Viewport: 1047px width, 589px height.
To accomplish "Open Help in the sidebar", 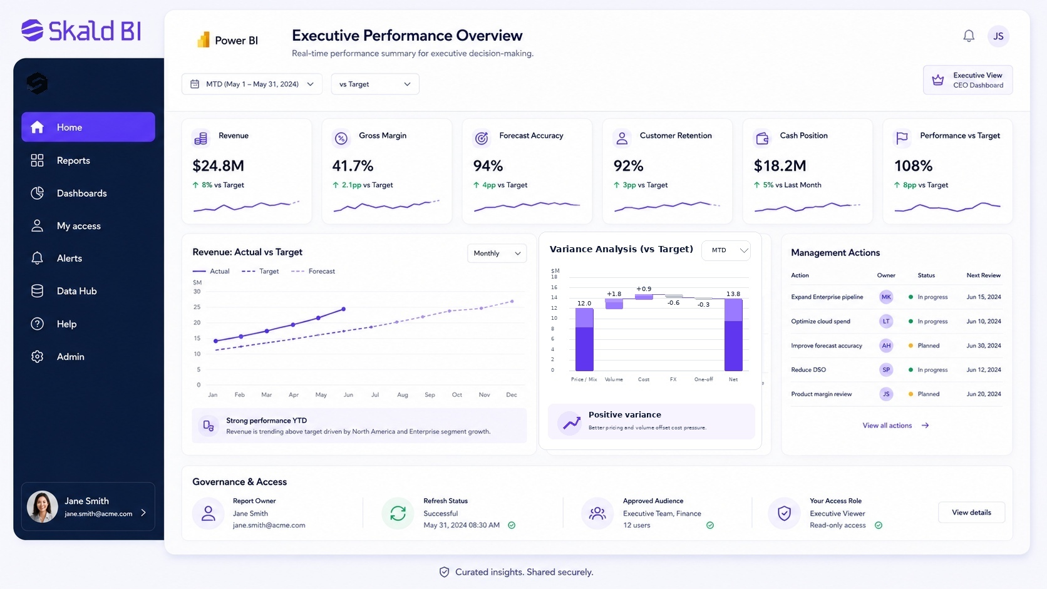I will pyautogui.click(x=88, y=324).
